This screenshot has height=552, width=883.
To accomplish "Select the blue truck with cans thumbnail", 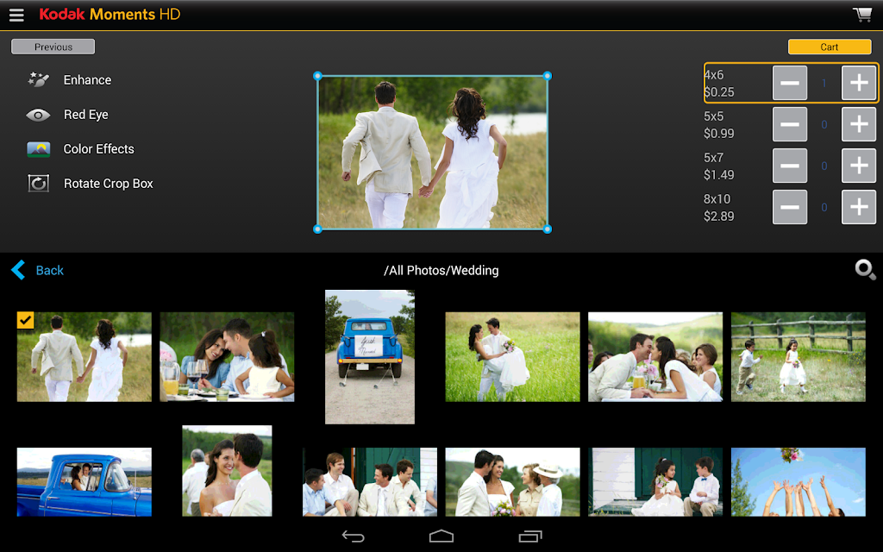I will 369,356.
